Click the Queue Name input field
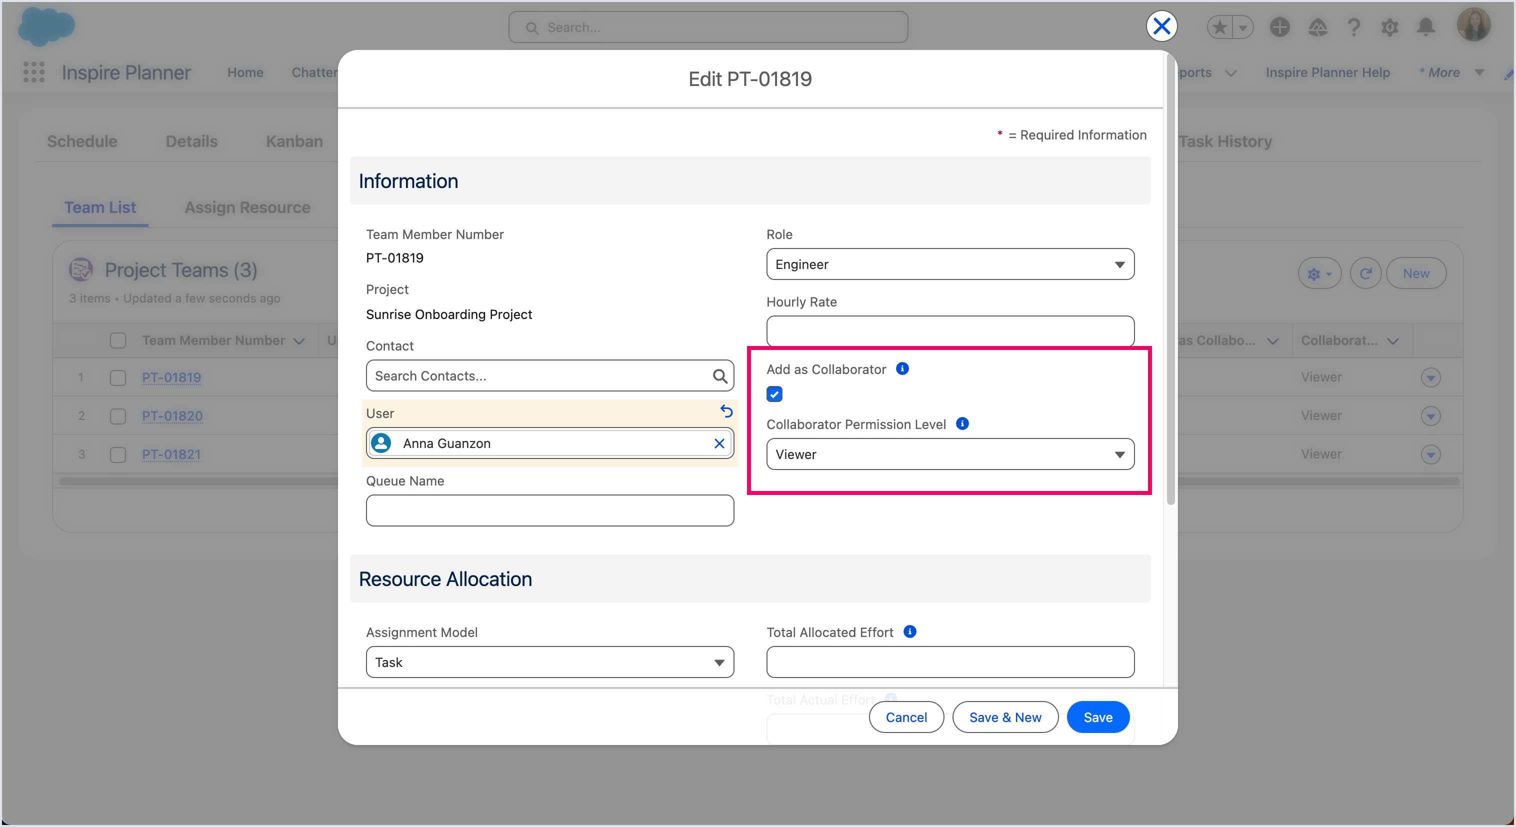 (549, 509)
